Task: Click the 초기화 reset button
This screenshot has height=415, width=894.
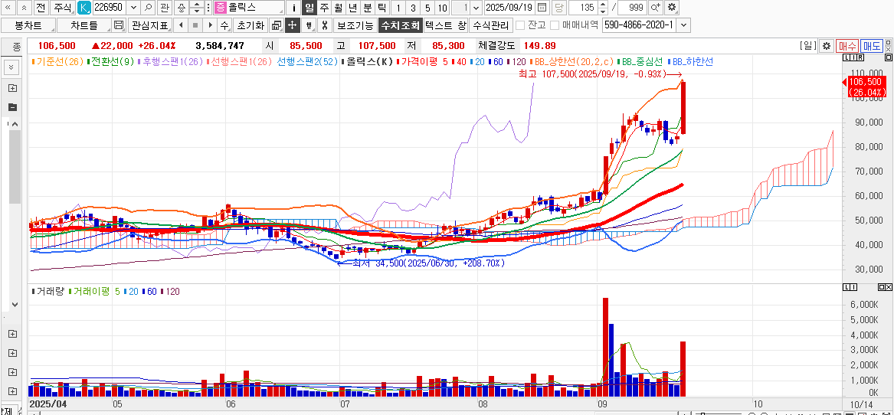Action: 250,25
